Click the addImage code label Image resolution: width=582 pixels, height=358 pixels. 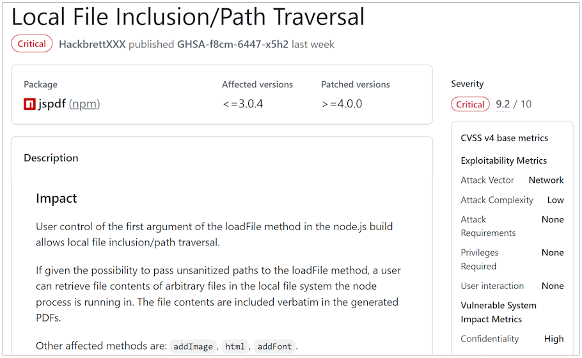(x=193, y=346)
